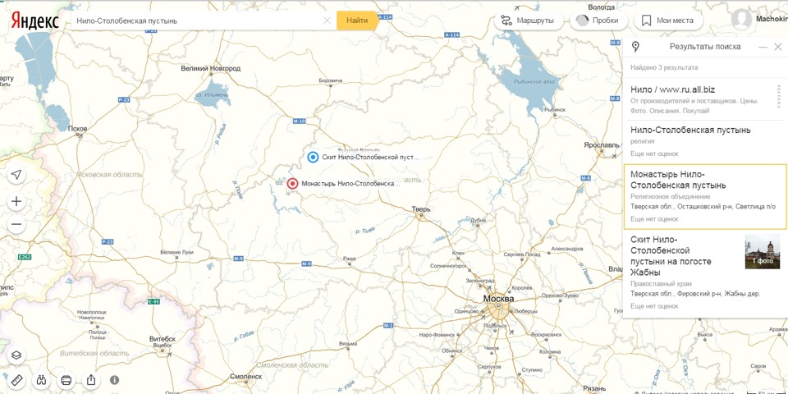Select the Нило-Столобенская пустынь религия result
This screenshot has width=788, height=394.
pyautogui.click(x=704, y=142)
